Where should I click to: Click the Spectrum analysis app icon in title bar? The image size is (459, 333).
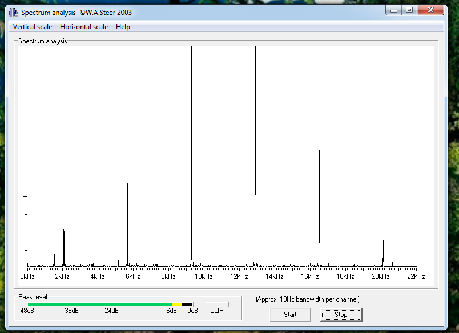(x=13, y=12)
